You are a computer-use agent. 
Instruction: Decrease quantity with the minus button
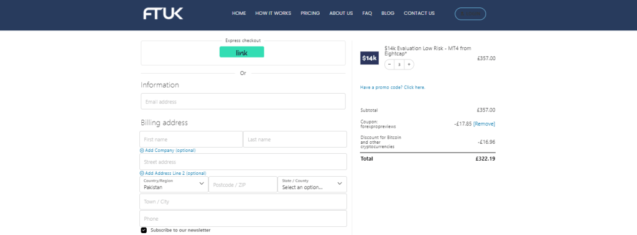[x=389, y=64]
